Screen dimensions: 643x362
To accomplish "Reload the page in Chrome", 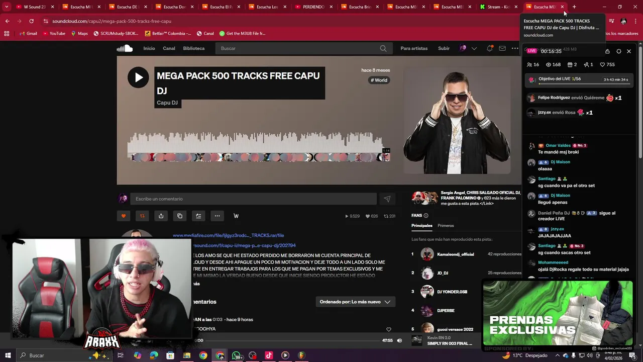I will point(31,21).
